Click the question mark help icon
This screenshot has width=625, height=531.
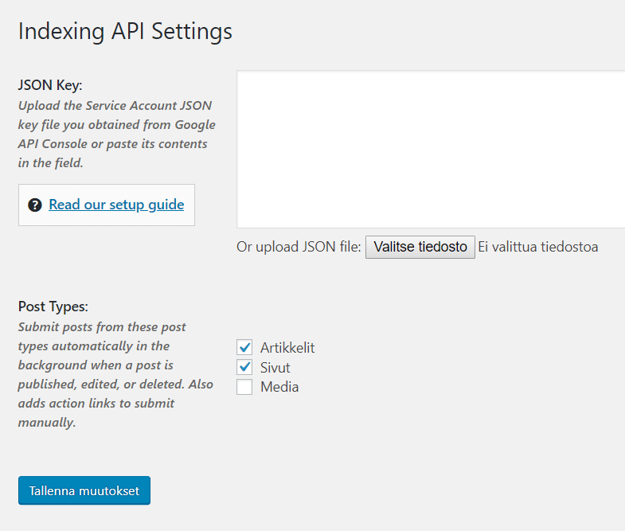tap(35, 205)
